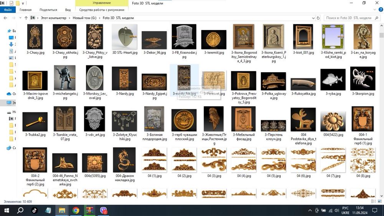This screenshot has width=384, height=216.
Task: Select file 3-Chasy_okhota.jpg
Action: (65, 37)
